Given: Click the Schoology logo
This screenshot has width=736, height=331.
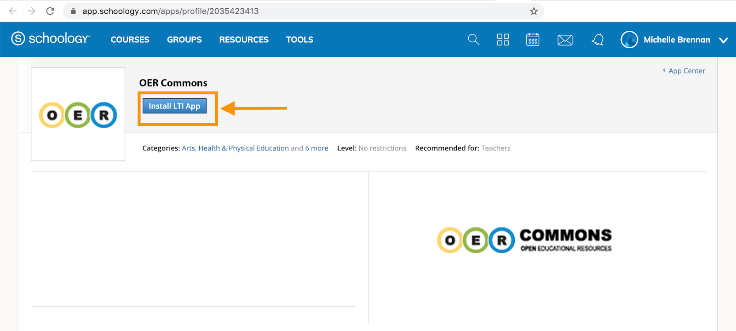Looking at the screenshot, I should [51, 39].
